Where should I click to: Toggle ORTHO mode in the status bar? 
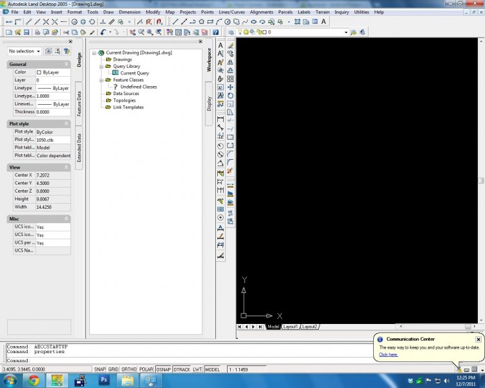[x=129, y=369]
